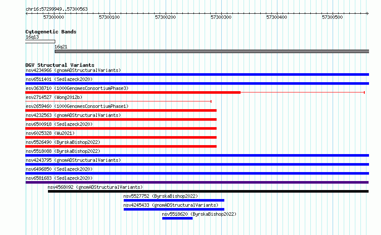The image size is (381, 235).
Task: Select the blue bar under nsv4243795
Action: click(197, 164)
